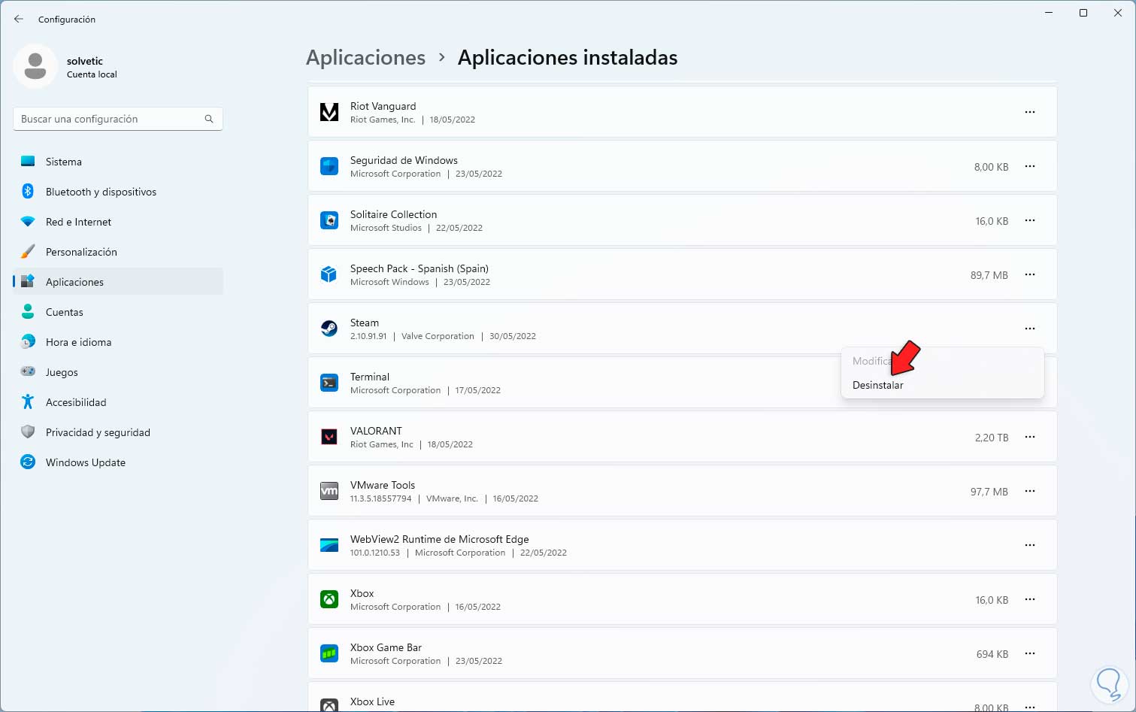Click the Privacidad y seguridad shield icon
The image size is (1136, 712).
point(28,432)
